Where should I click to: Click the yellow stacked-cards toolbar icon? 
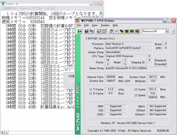click(111, 31)
